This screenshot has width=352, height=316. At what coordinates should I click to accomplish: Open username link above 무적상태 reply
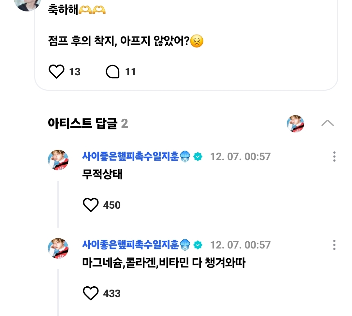click(x=130, y=157)
